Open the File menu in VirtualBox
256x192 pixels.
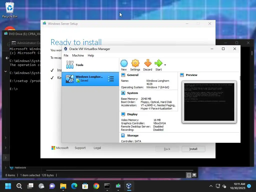(66, 55)
